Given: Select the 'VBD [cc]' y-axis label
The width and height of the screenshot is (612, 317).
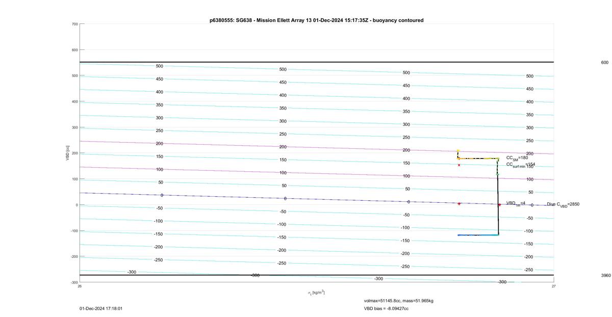Looking at the screenshot, I should pos(67,153).
